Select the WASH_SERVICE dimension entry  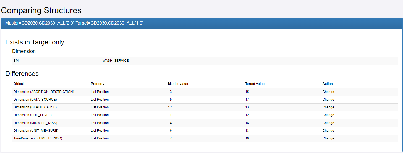click(x=116, y=61)
